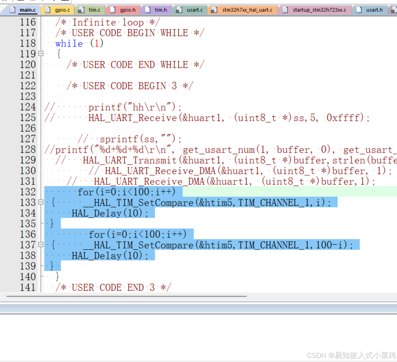Click the file icon on the main.c tab

[12, 10]
